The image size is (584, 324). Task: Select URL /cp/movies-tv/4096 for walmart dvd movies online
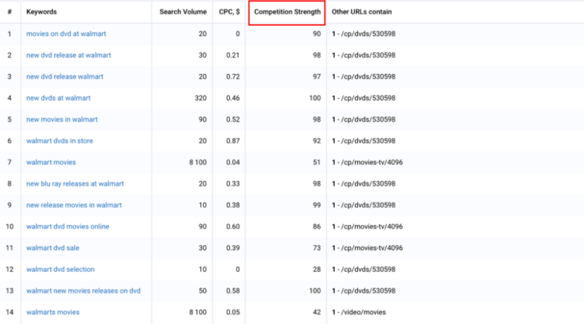tap(367, 227)
